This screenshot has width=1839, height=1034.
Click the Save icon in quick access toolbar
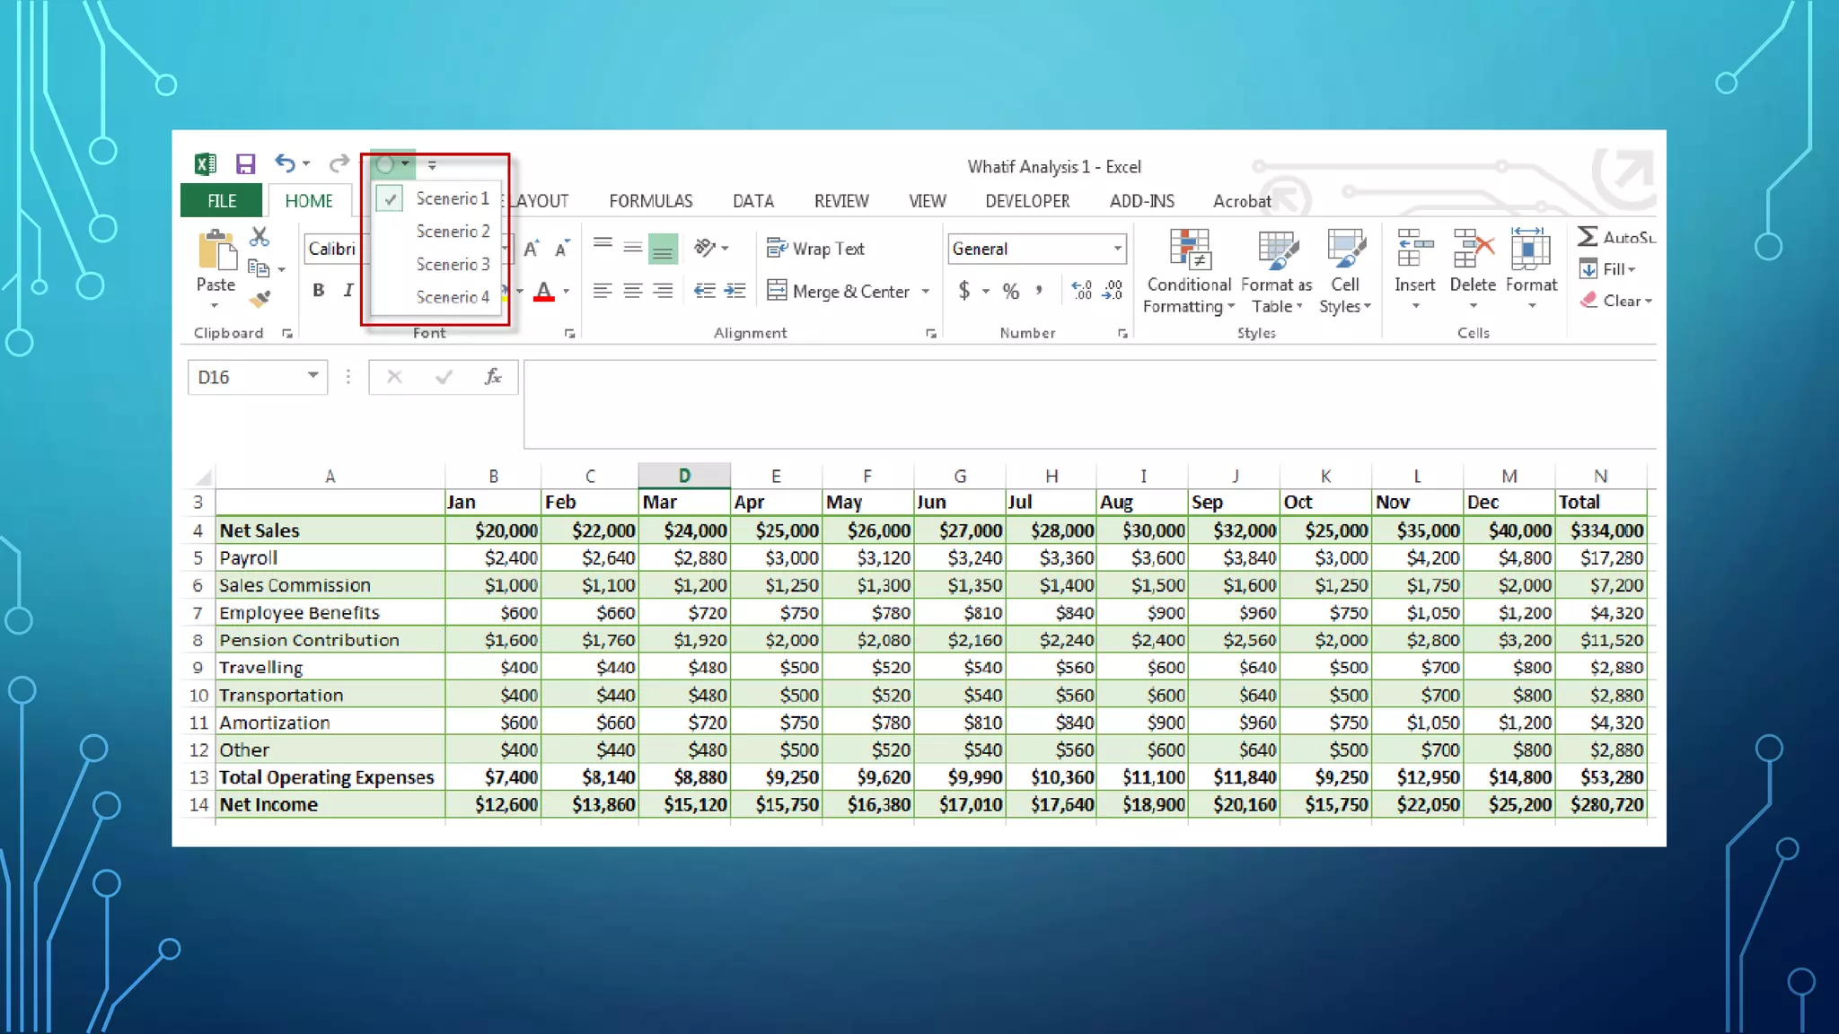245,163
